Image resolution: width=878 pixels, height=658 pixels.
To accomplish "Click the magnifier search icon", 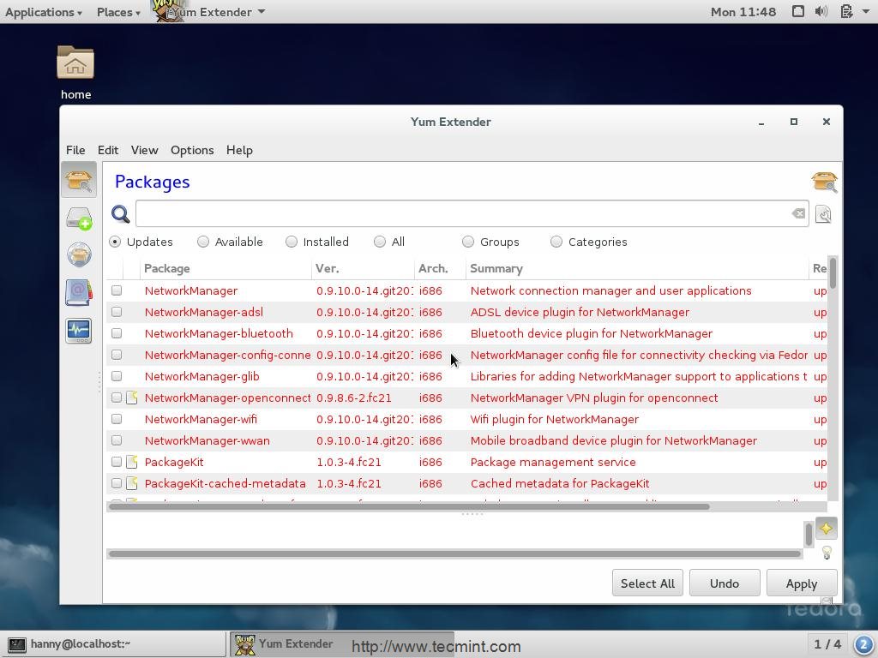I will click(121, 214).
